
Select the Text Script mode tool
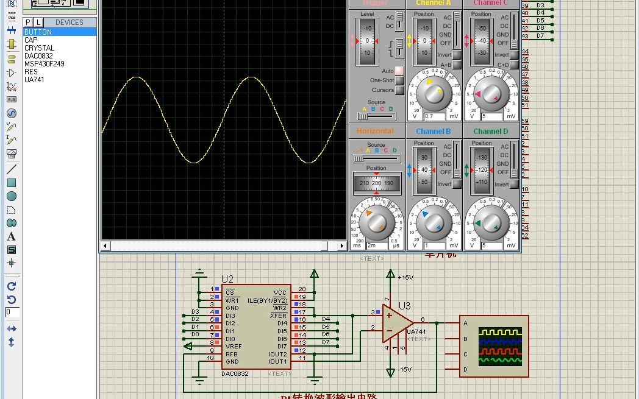[x=12, y=16]
